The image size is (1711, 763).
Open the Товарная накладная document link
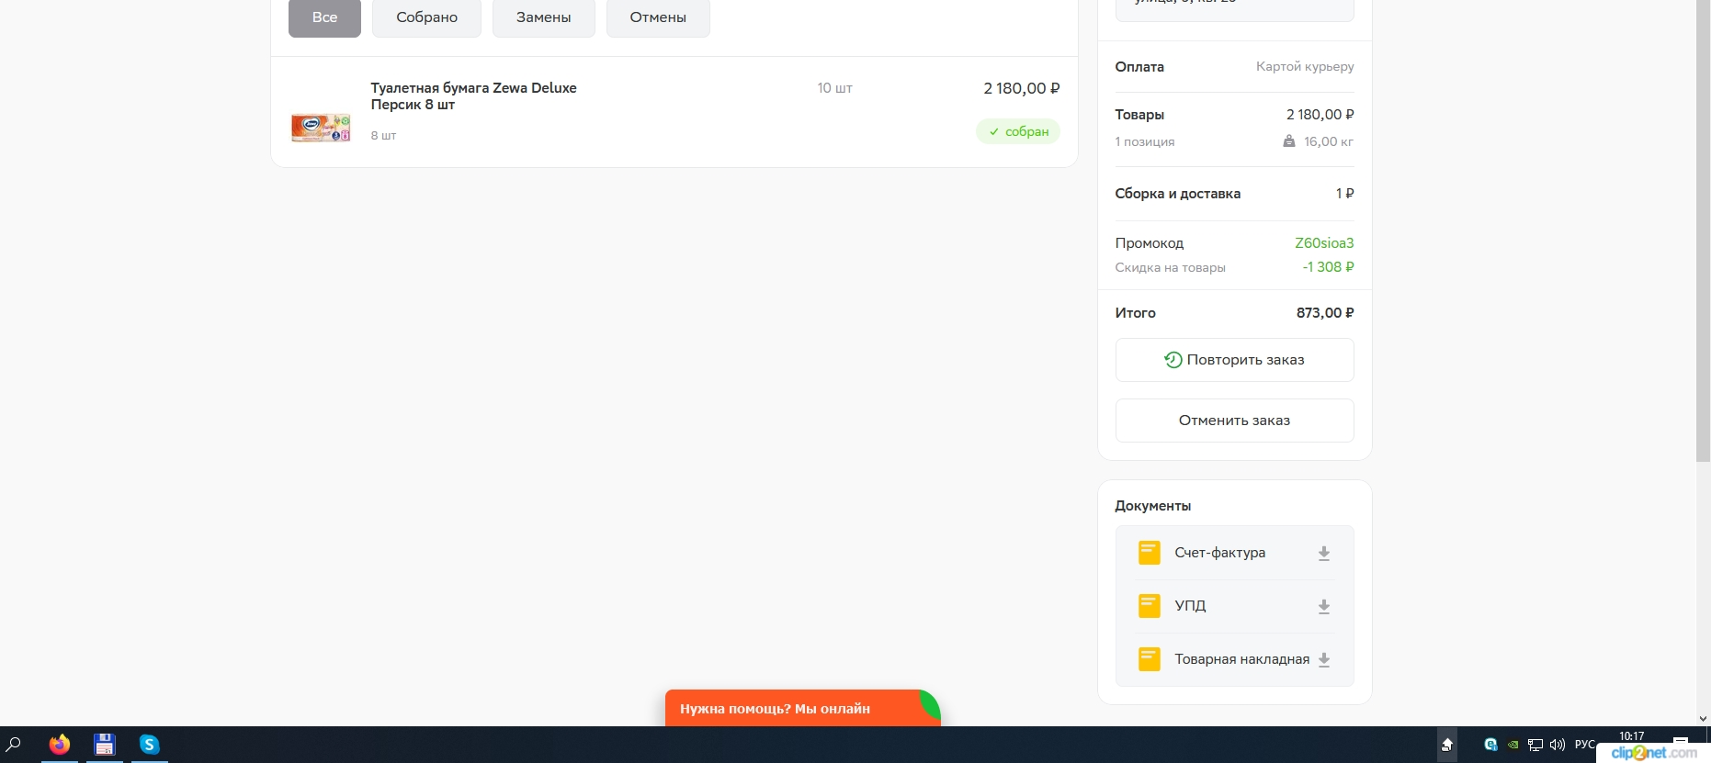(1241, 659)
